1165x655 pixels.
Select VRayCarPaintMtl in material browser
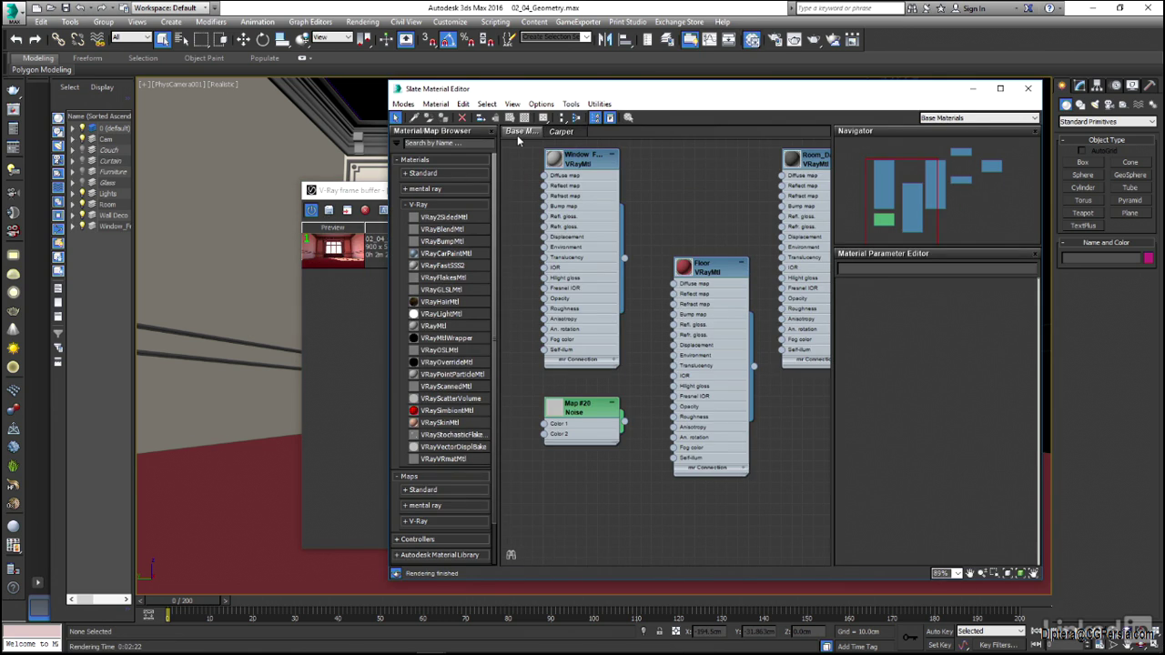coord(446,253)
